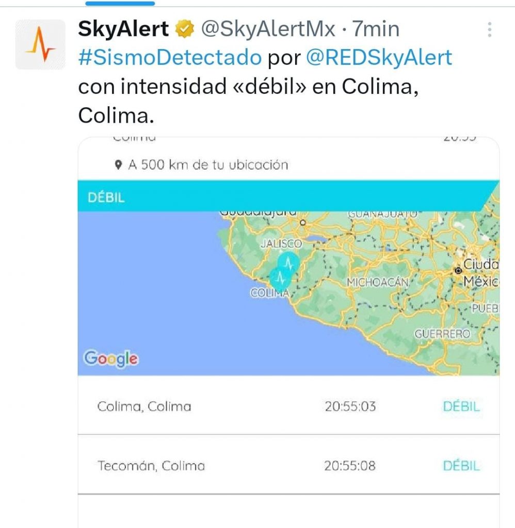
Task: Select the Tecomán, Colima detection row
Action: 288,466
